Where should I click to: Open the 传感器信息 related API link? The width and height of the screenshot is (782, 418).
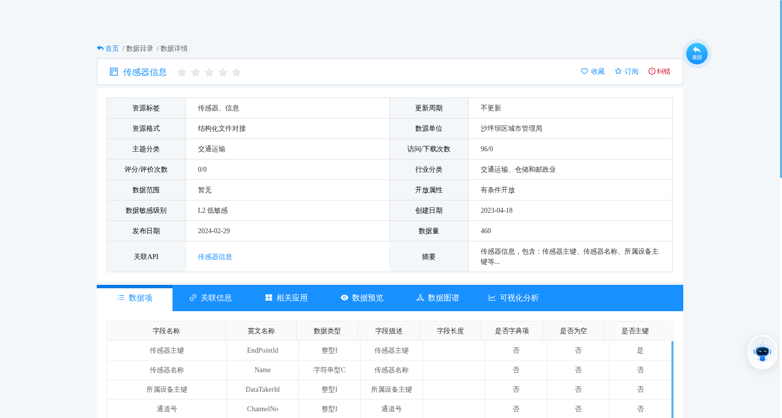[x=215, y=257]
